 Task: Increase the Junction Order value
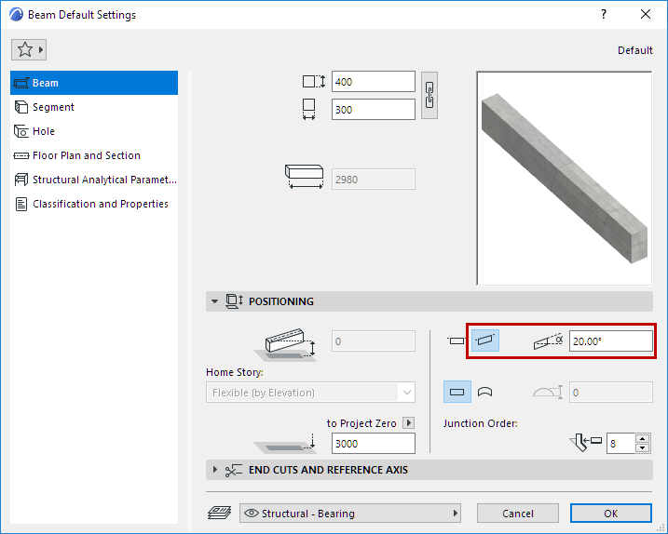pos(643,439)
